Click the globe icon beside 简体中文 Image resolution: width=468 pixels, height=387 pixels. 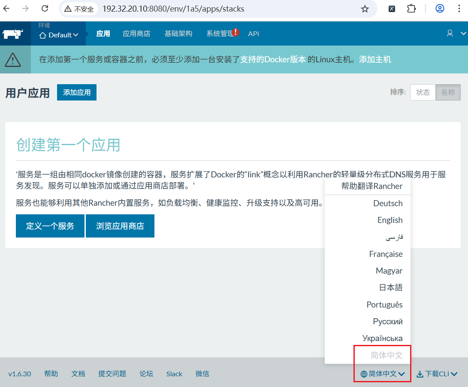[x=364, y=374]
